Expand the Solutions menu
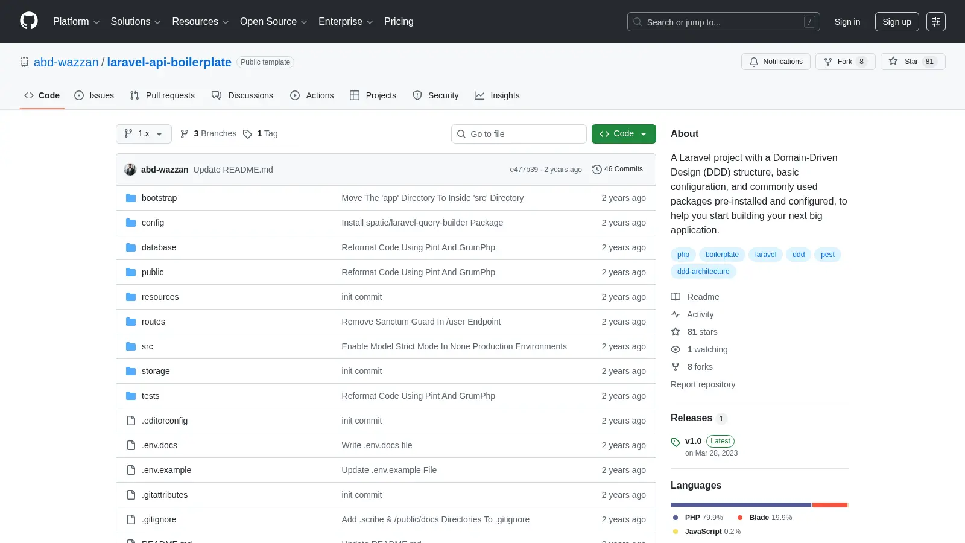965x543 pixels. (136, 22)
